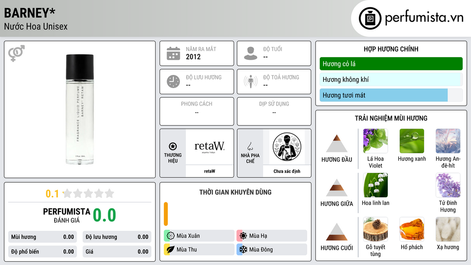Click the spring flower icon for Mùa Xuân
The width and height of the screenshot is (471, 265).
171,236
